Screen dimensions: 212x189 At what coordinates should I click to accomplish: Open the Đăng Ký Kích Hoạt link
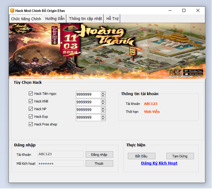(159, 163)
